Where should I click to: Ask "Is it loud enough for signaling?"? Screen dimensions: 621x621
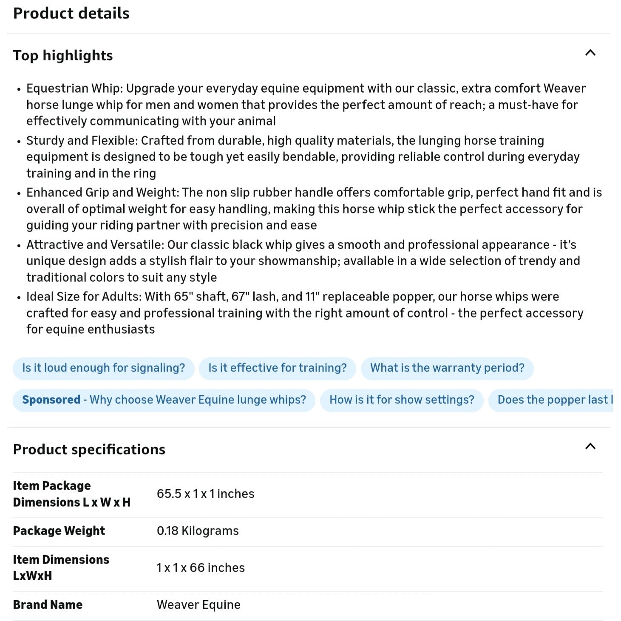[x=103, y=368]
